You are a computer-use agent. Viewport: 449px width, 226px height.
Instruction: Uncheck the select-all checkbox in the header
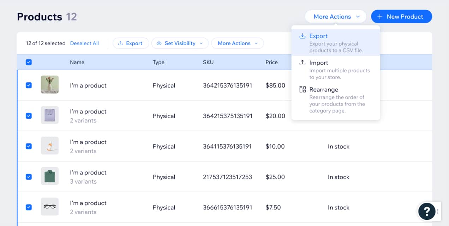point(29,62)
